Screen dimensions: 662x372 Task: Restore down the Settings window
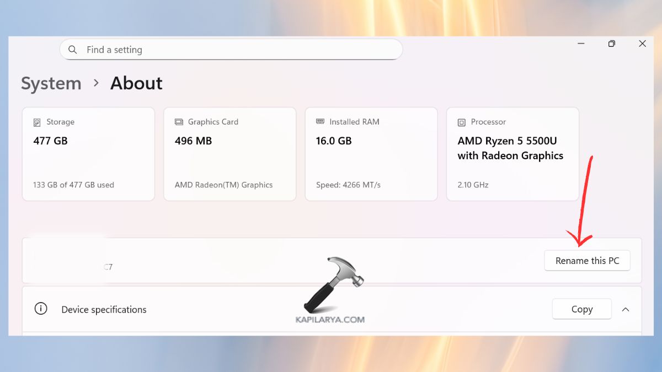tap(611, 44)
